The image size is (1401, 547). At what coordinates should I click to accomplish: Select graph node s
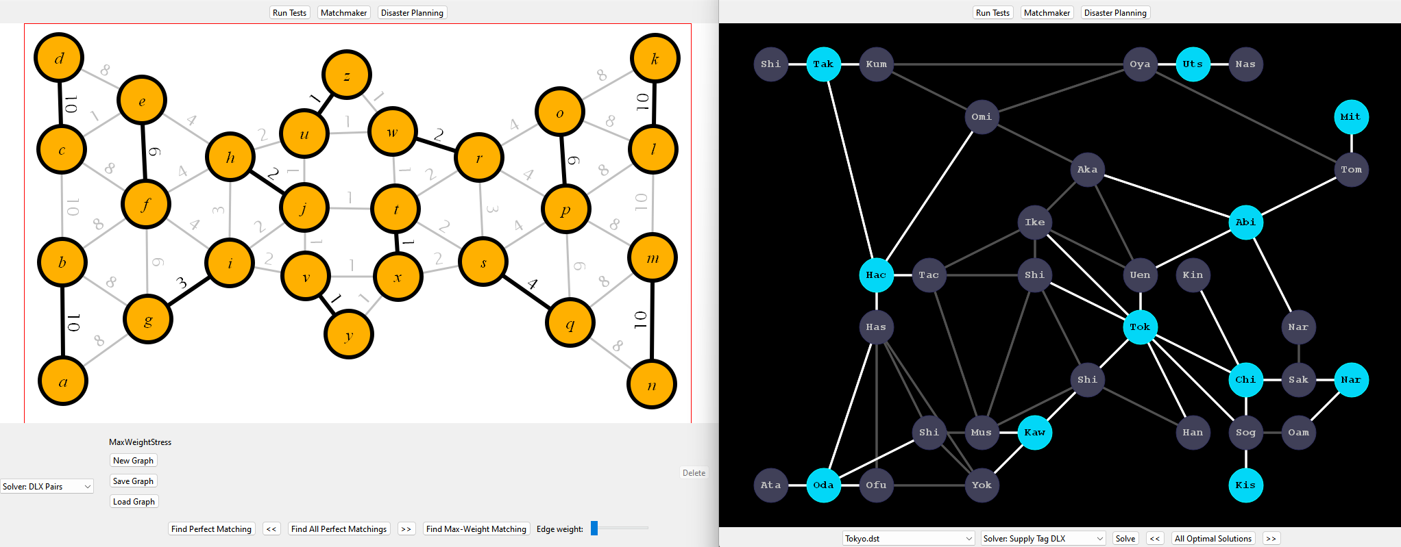(x=484, y=262)
